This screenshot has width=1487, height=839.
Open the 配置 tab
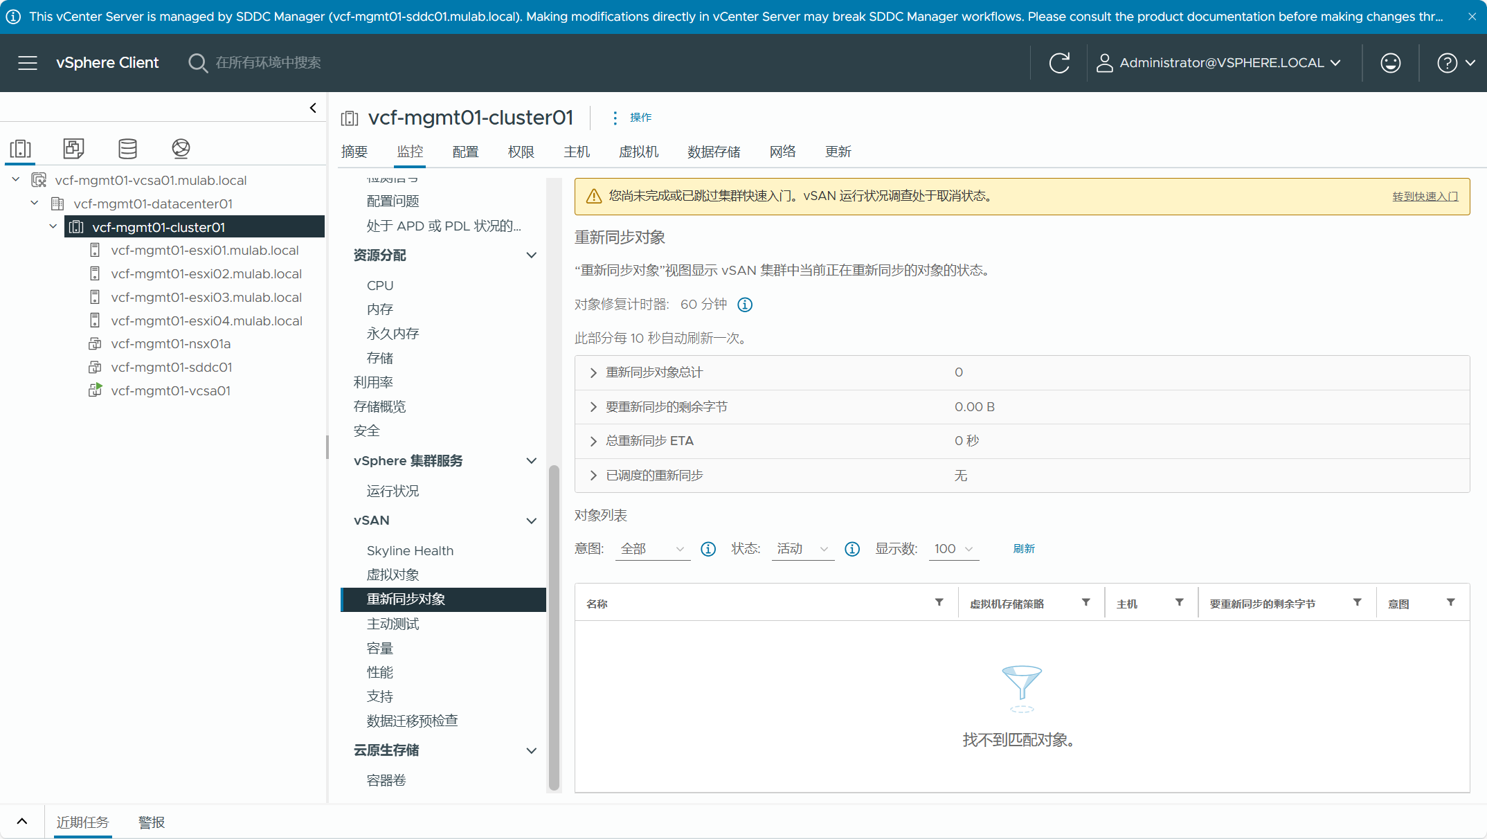coord(465,152)
